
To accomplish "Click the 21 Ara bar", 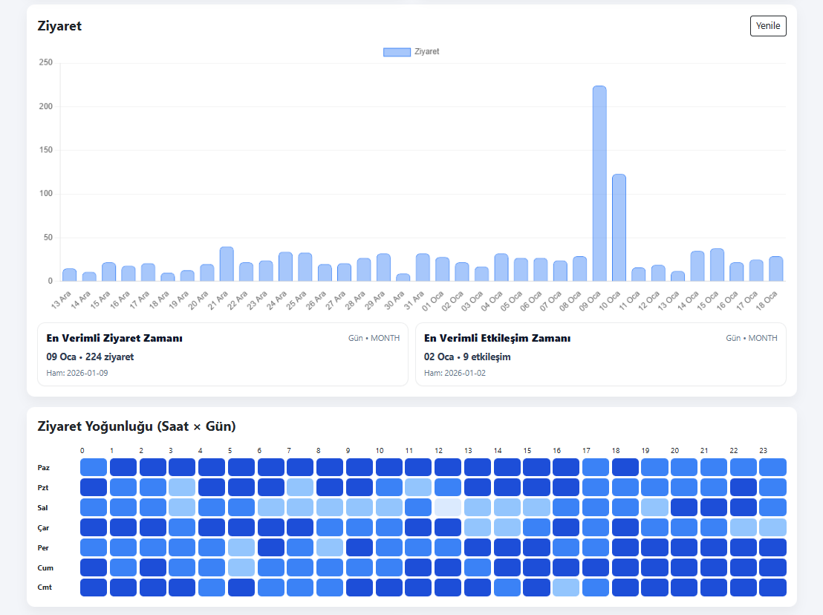I will point(227,264).
